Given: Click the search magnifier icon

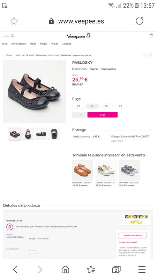Looking at the screenshot, I should tap(13, 36).
